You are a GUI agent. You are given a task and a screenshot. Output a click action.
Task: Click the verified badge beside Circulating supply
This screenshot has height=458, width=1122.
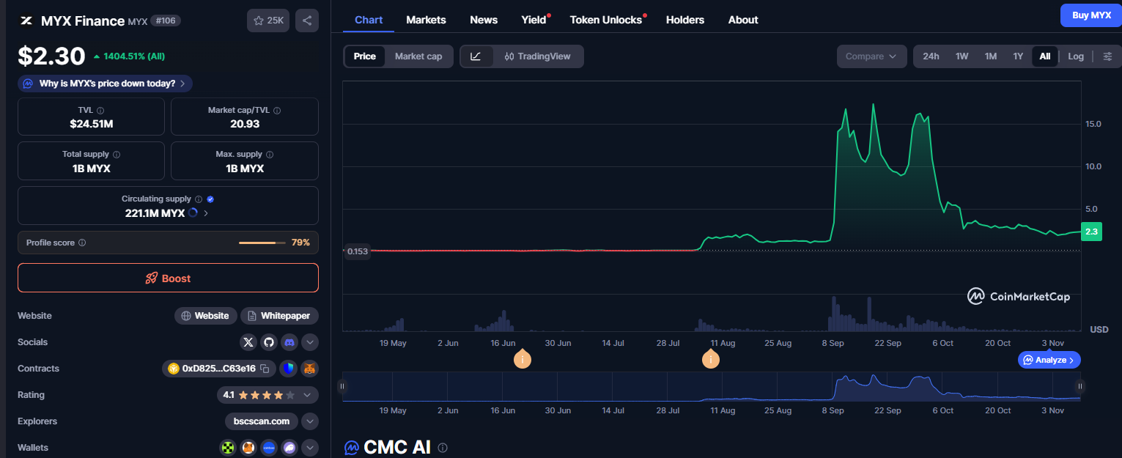210,199
